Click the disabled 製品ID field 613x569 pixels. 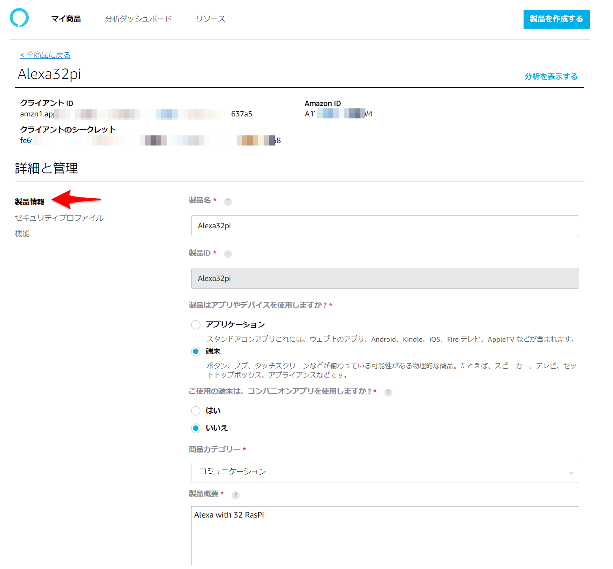click(x=385, y=278)
